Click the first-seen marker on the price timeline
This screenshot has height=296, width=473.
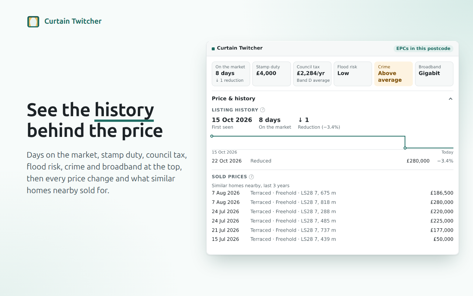(x=212, y=136)
